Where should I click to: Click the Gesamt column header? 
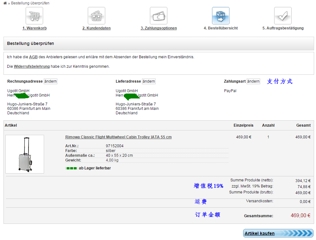pyautogui.click(x=303, y=125)
